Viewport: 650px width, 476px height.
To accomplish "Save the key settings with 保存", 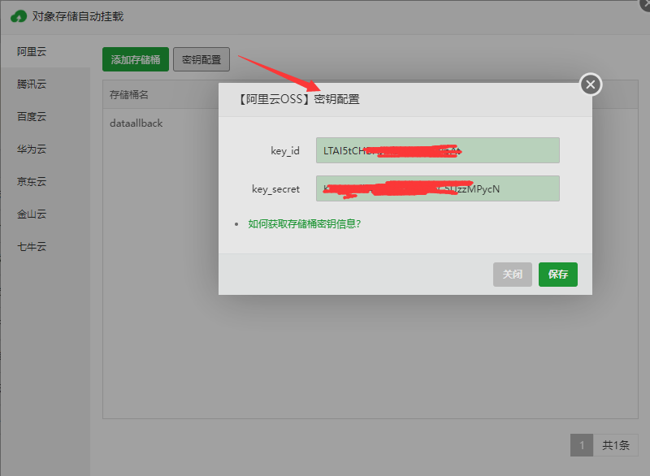I will click(x=558, y=275).
